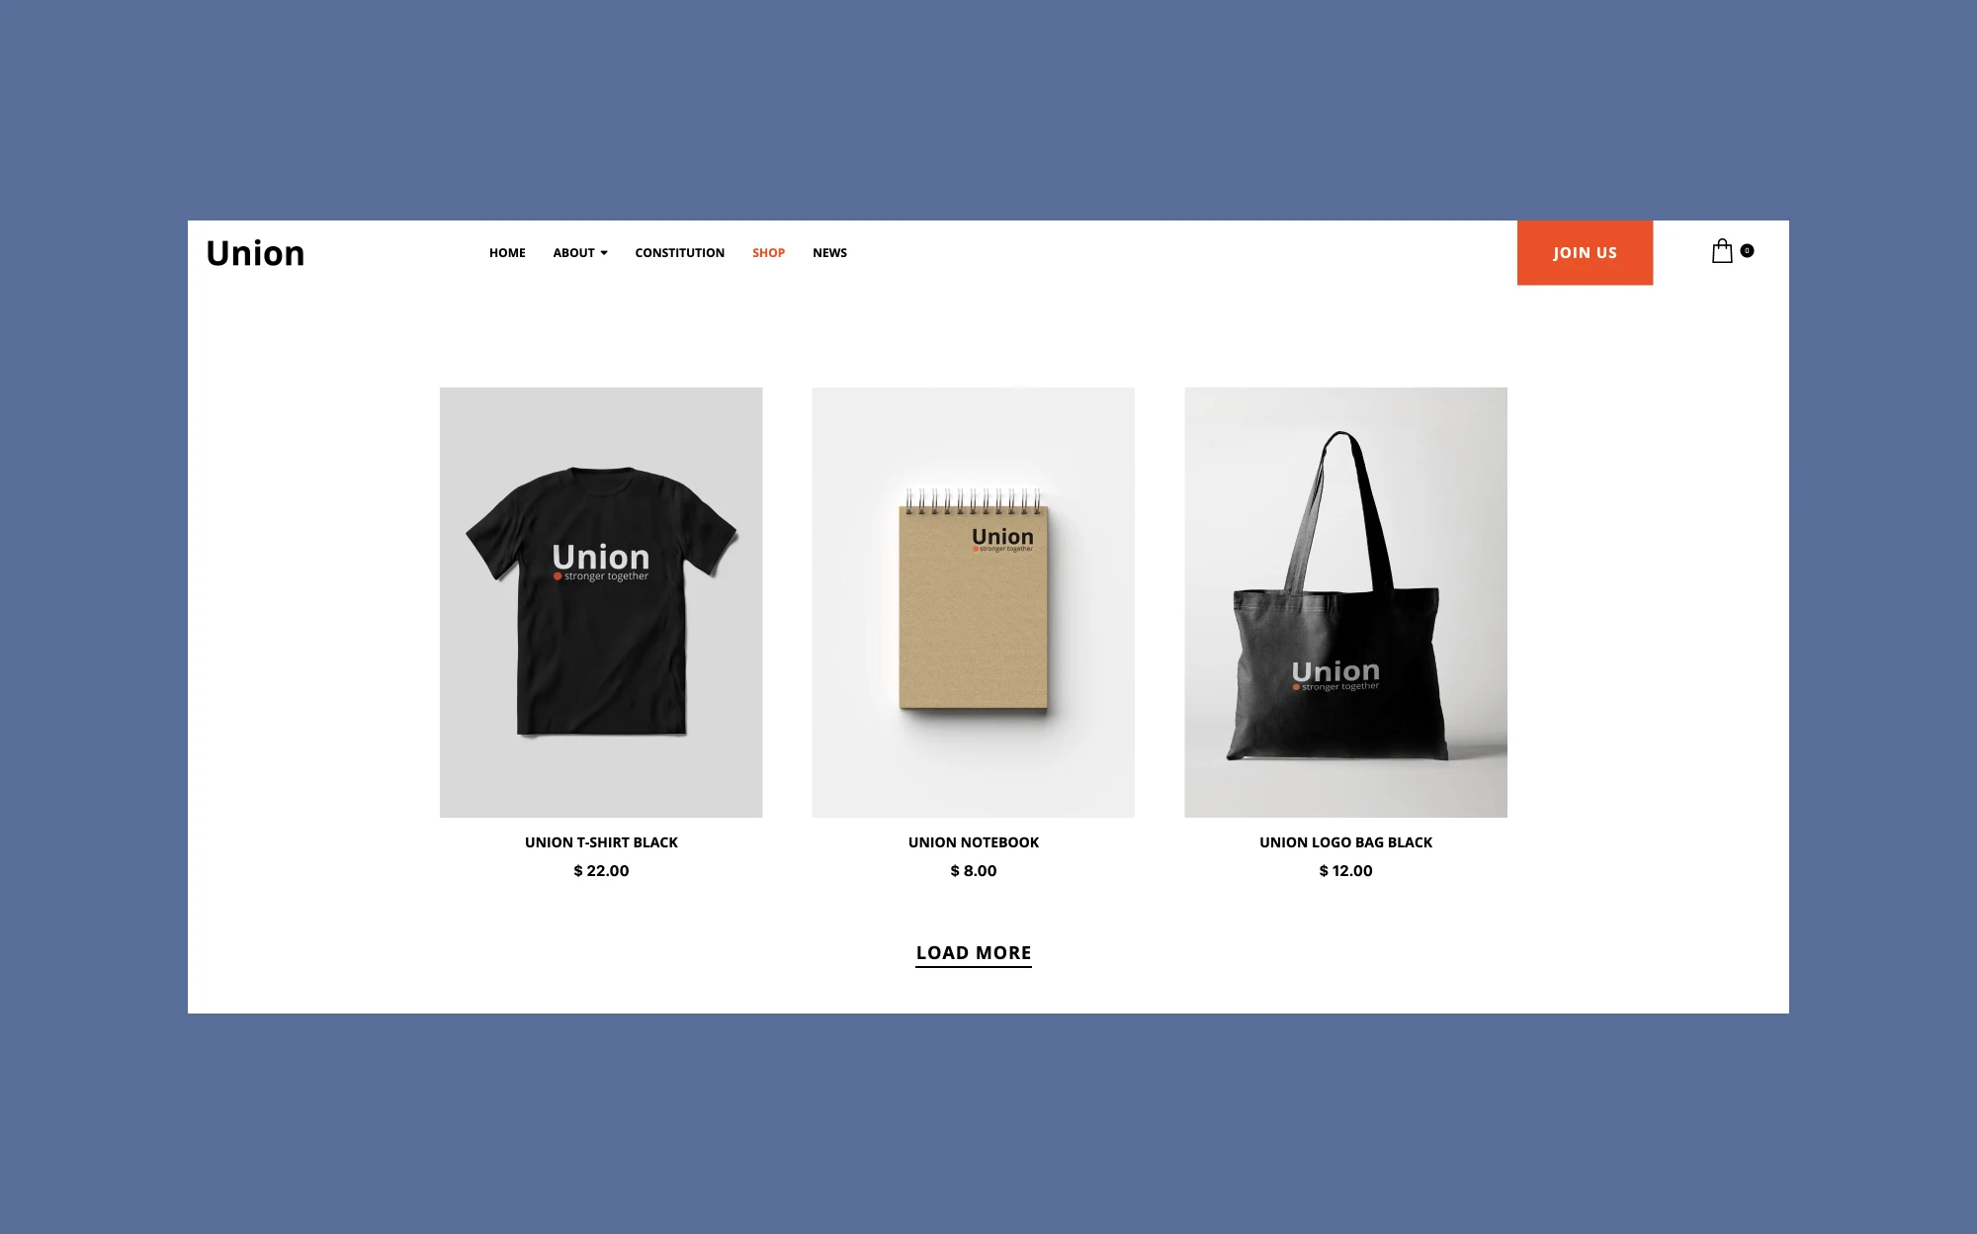
Task: Open the black logo bag image
Action: (x=1345, y=602)
